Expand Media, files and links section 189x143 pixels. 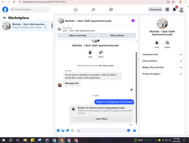click(x=162, y=67)
